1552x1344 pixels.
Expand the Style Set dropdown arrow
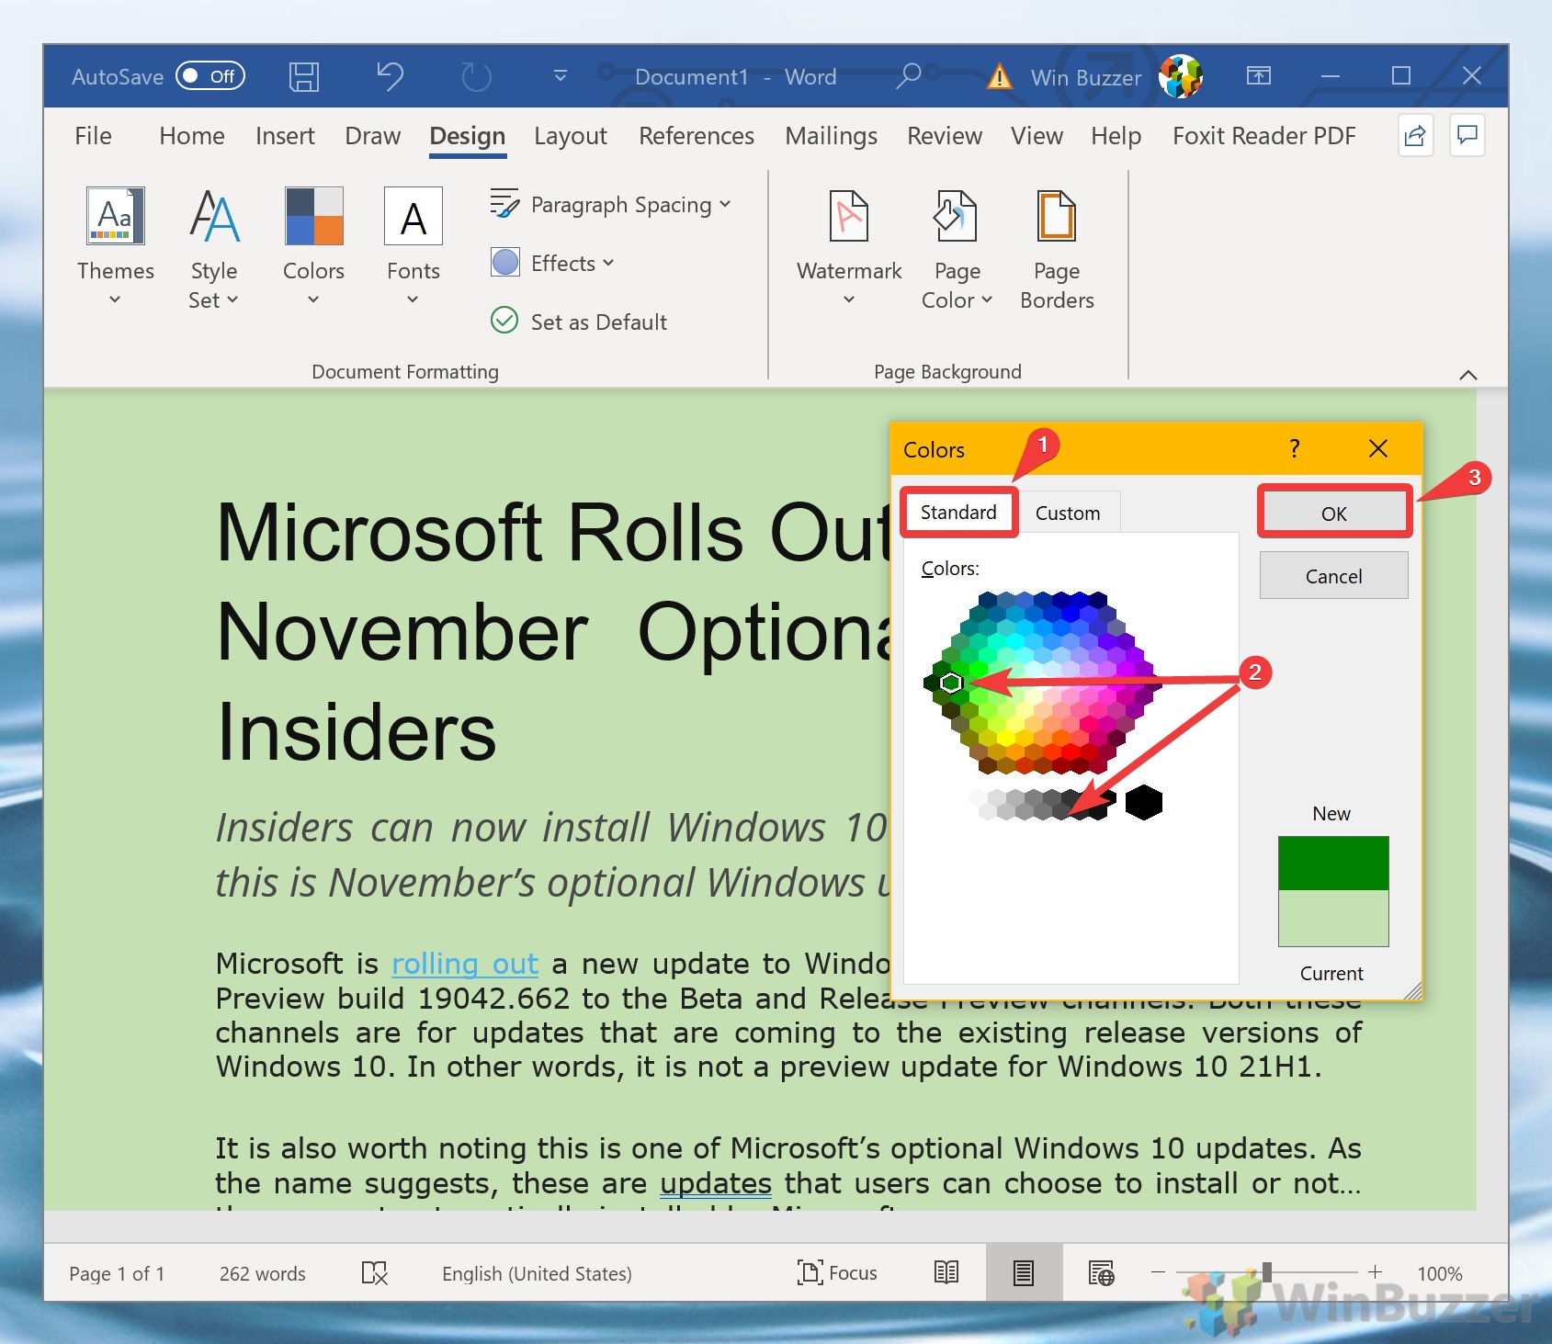[232, 299]
